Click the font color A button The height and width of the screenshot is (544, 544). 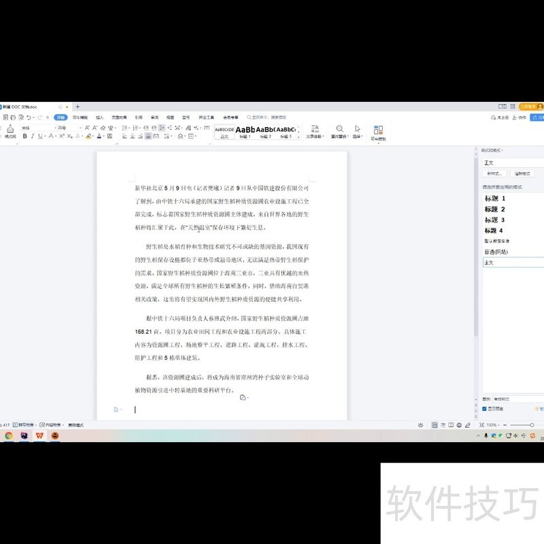point(99,137)
